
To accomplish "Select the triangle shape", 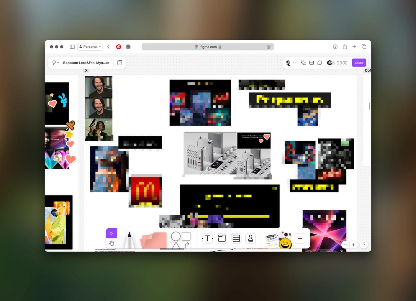I will (x=176, y=245).
